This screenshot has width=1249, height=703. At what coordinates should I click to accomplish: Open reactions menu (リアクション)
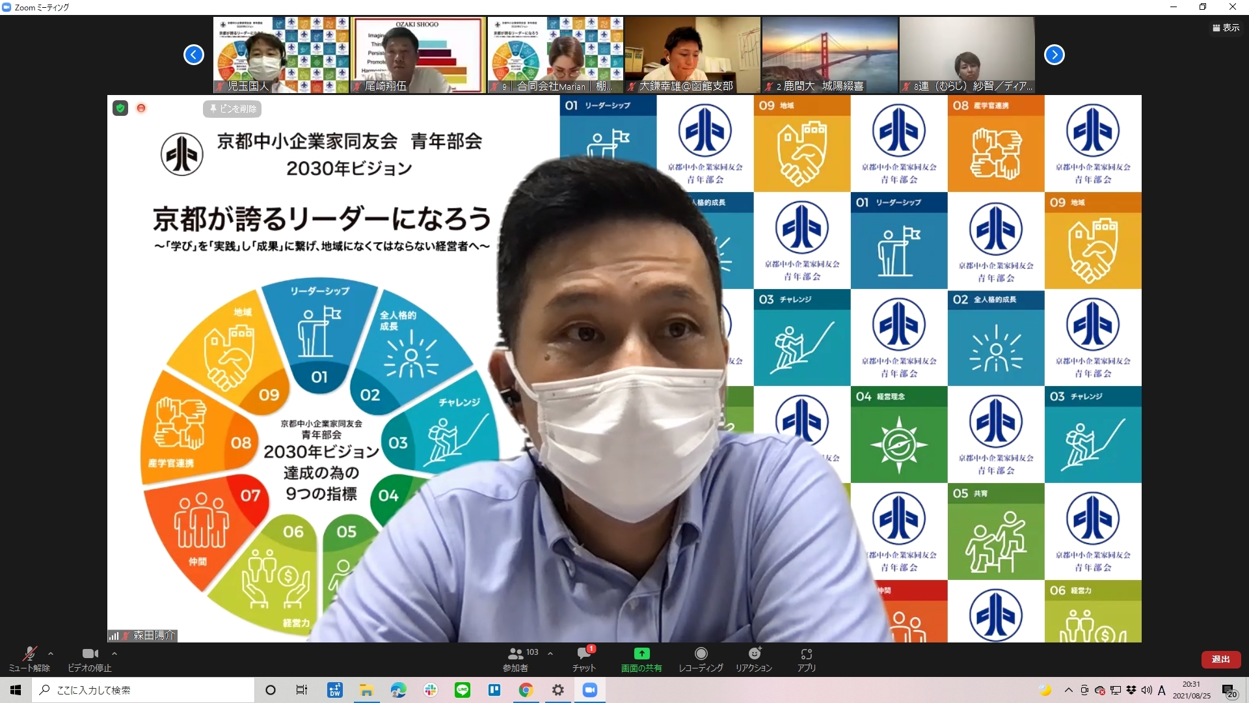click(754, 659)
